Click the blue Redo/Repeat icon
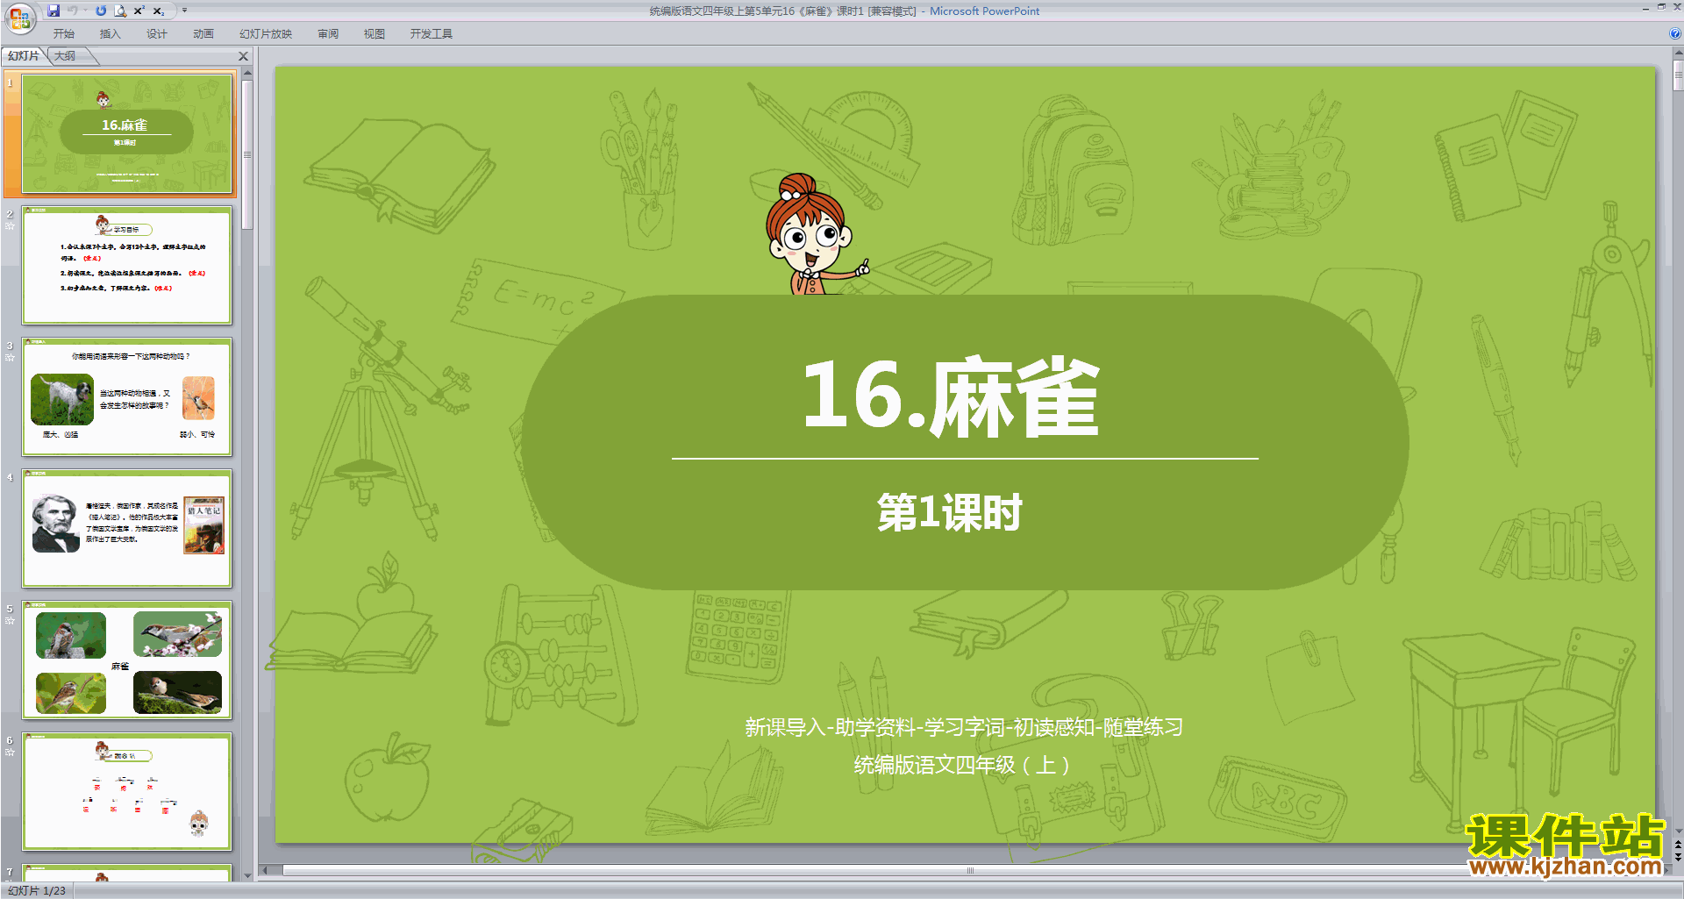This screenshot has width=1684, height=899. point(101,11)
